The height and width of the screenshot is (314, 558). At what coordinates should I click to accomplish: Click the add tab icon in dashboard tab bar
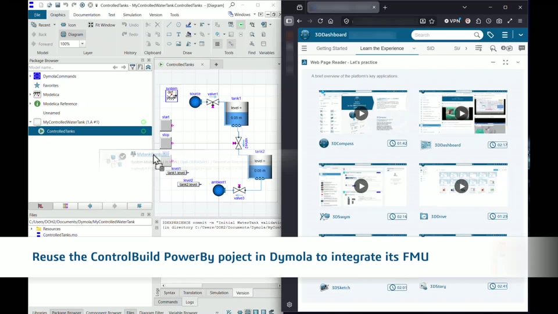pyautogui.click(x=478, y=48)
